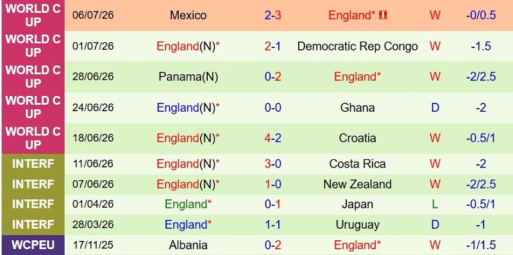Screen dimensions: 513x255
Task: Click the INTERF label on 28/03/26 row
Action: [33, 225]
